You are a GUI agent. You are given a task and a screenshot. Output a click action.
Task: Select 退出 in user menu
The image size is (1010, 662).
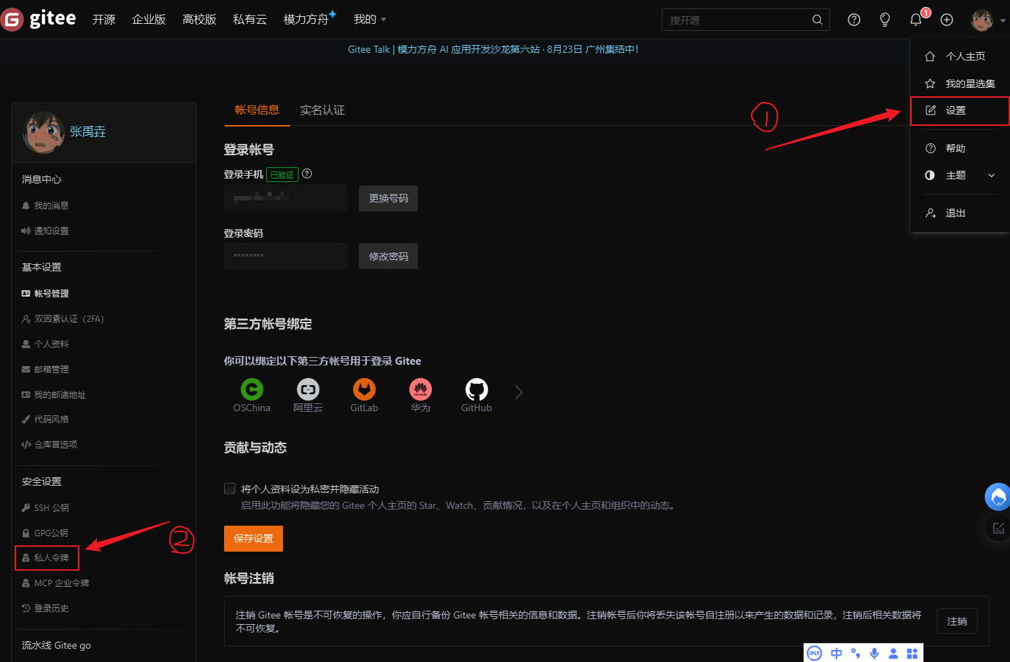pyautogui.click(x=959, y=213)
